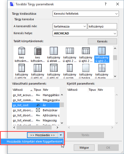The height and width of the screenshot is (154, 124).
Task: Close the További Tárgy paraméterek dialog
Action: [118, 4]
